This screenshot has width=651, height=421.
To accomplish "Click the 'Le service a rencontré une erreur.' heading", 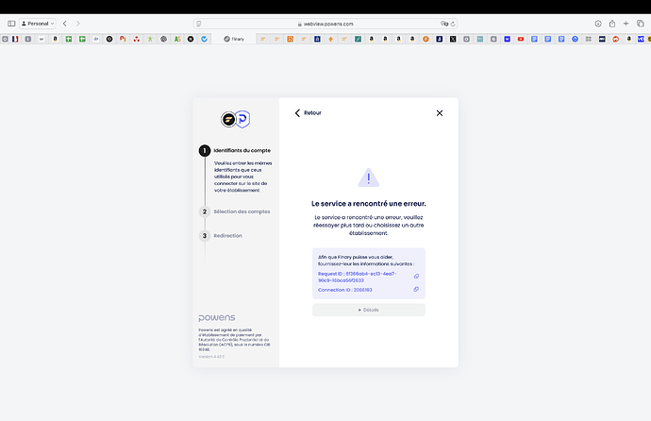I will (369, 204).
